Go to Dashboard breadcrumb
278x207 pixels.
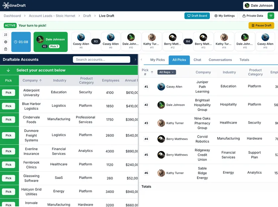click(12, 16)
